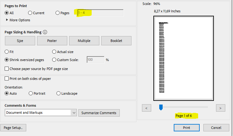
Task: Click the Summarize Comments button
Action: tap(99, 113)
